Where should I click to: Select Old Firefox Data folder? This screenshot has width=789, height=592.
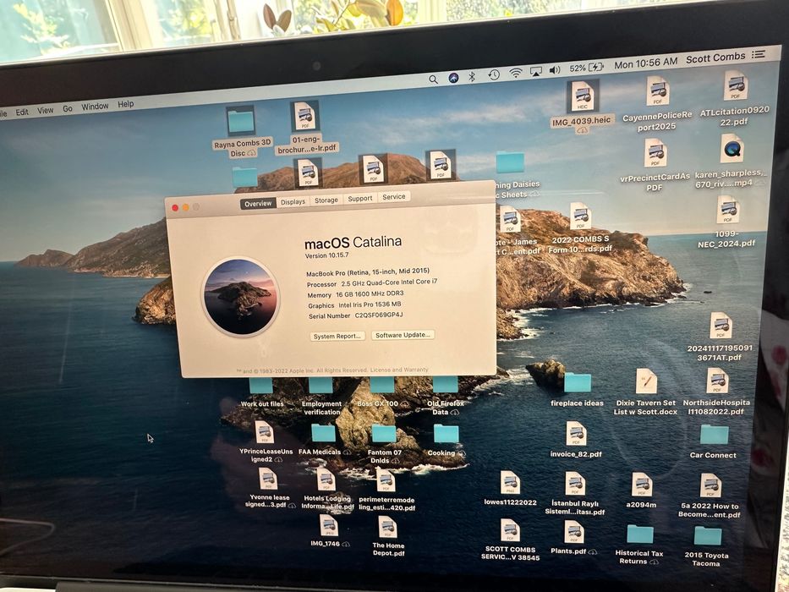[x=446, y=385]
